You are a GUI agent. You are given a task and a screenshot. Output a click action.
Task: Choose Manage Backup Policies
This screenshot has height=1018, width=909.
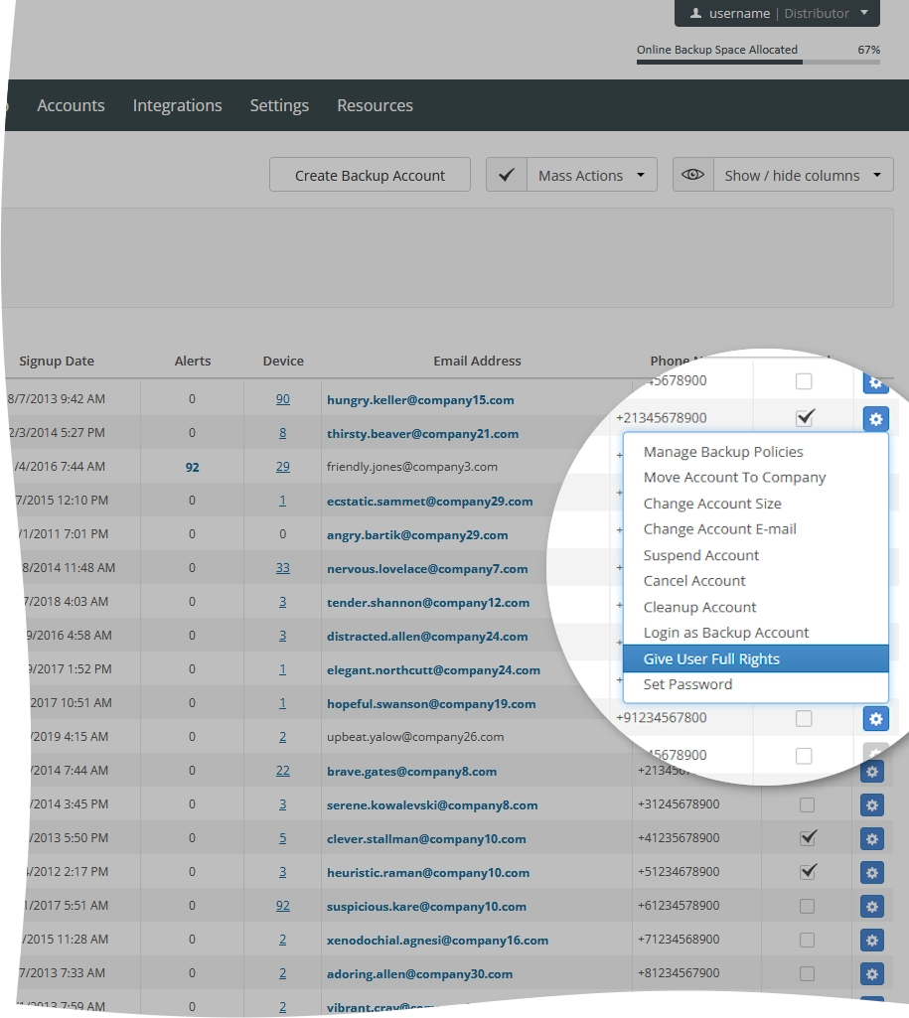pyautogui.click(x=722, y=452)
